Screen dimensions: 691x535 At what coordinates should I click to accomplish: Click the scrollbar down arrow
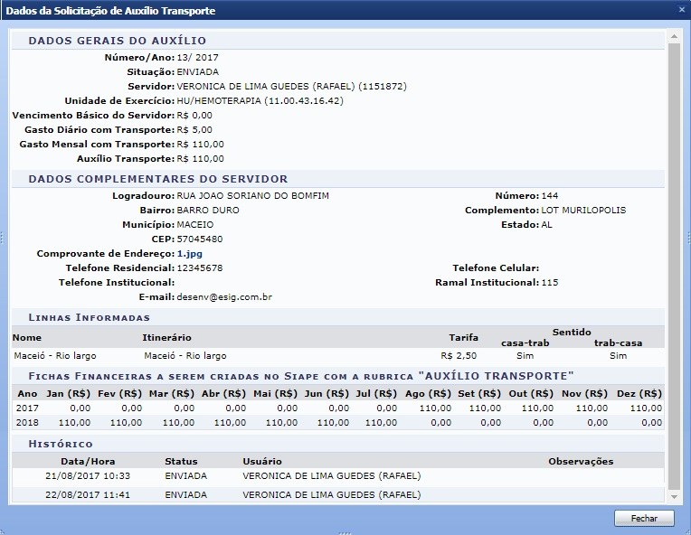point(673,496)
